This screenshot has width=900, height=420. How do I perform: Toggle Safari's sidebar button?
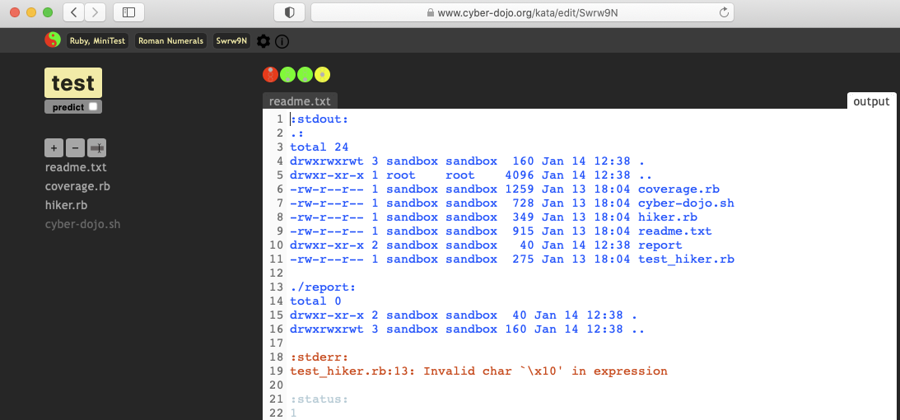point(128,12)
